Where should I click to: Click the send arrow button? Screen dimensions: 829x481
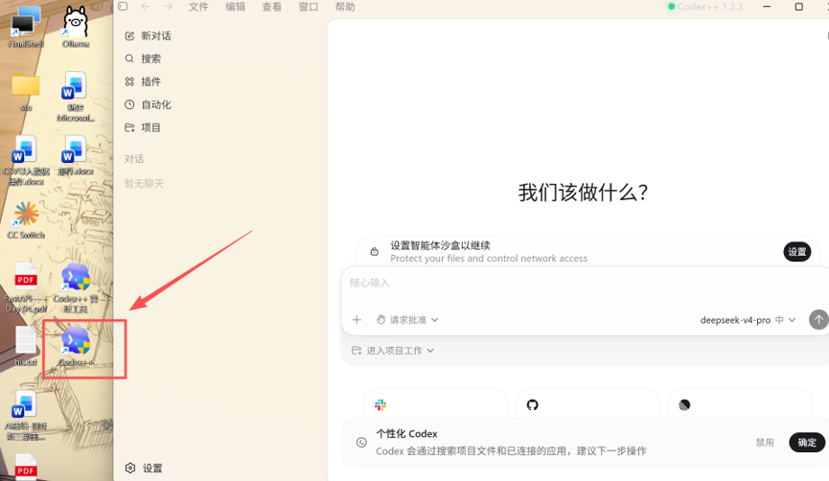click(818, 319)
